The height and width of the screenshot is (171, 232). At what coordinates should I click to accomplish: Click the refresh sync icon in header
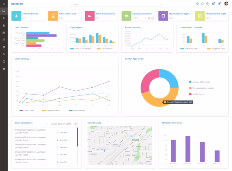click(202, 4)
